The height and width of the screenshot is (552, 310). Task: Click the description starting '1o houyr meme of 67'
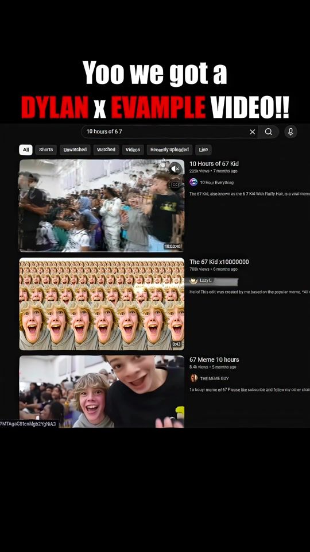250,390
